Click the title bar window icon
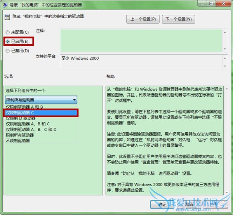Screen dimensions: 233x215 (x=5, y=5)
